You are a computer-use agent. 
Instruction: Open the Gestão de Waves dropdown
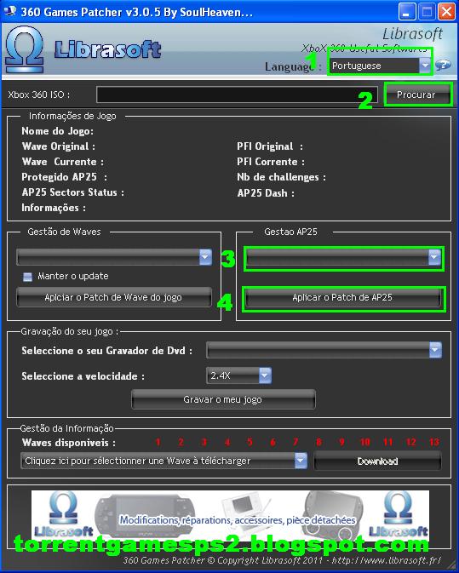pyautogui.click(x=114, y=257)
